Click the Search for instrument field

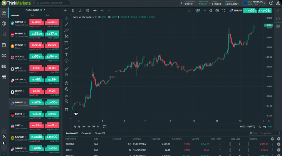(52, 3)
